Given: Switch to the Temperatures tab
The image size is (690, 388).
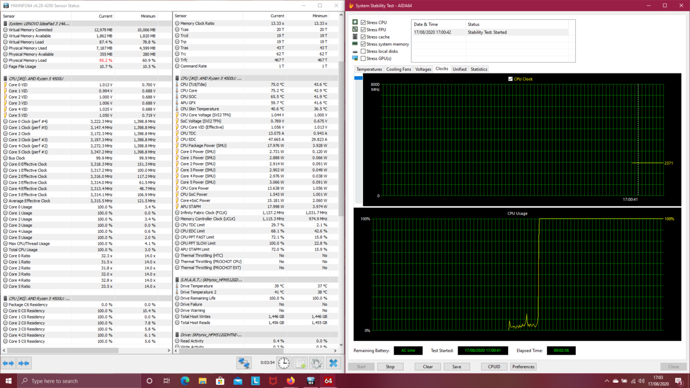Looking at the screenshot, I should [369, 69].
